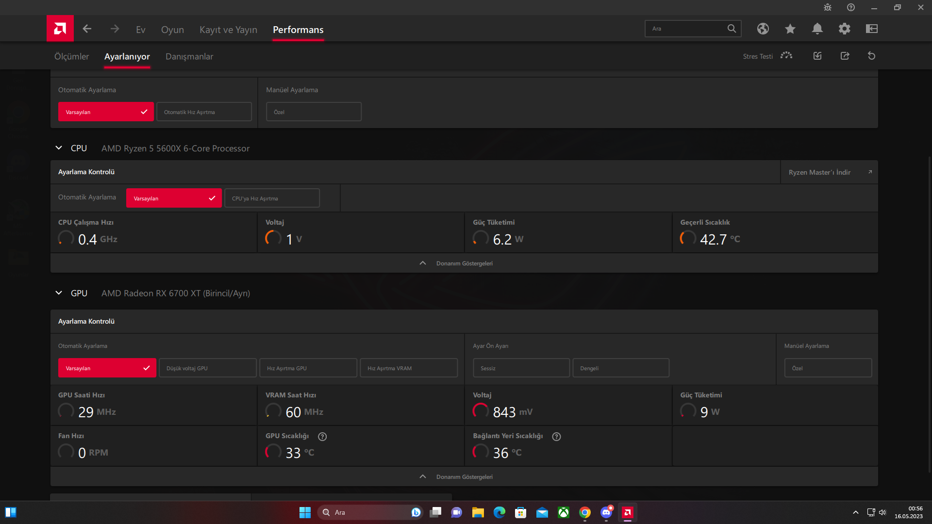The height and width of the screenshot is (524, 932).
Task: Reset tuning with the undo icon
Action: click(872, 56)
